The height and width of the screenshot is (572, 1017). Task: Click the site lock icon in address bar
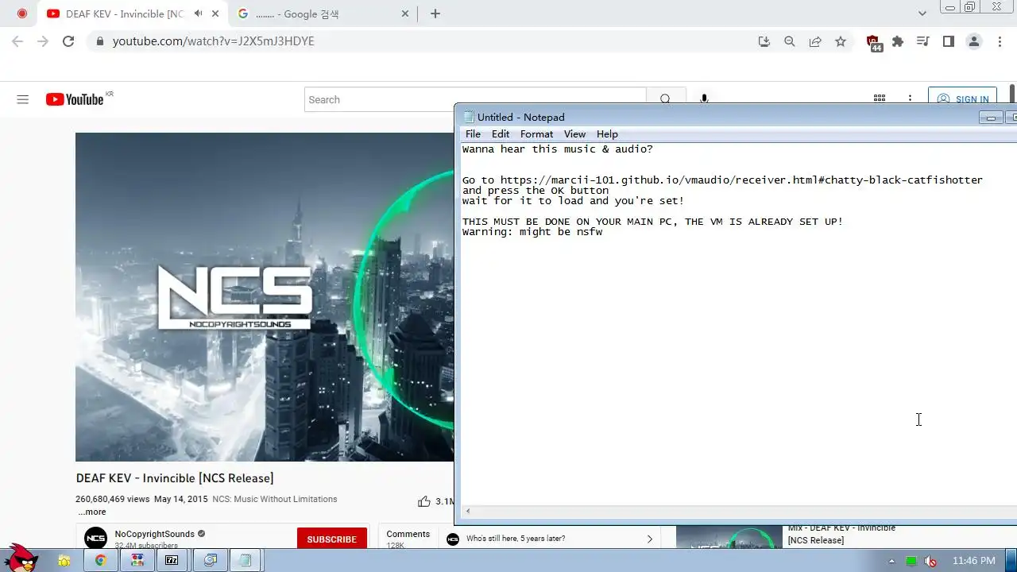(99, 41)
